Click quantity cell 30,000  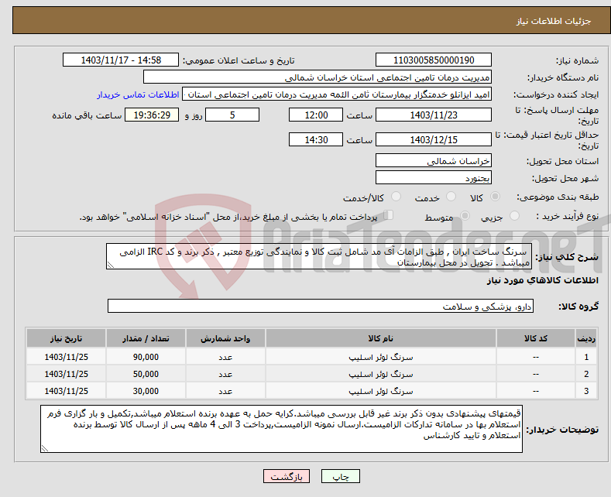coord(146,391)
